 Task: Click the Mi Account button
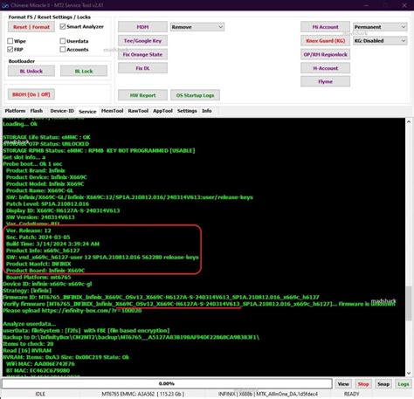coord(325,27)
